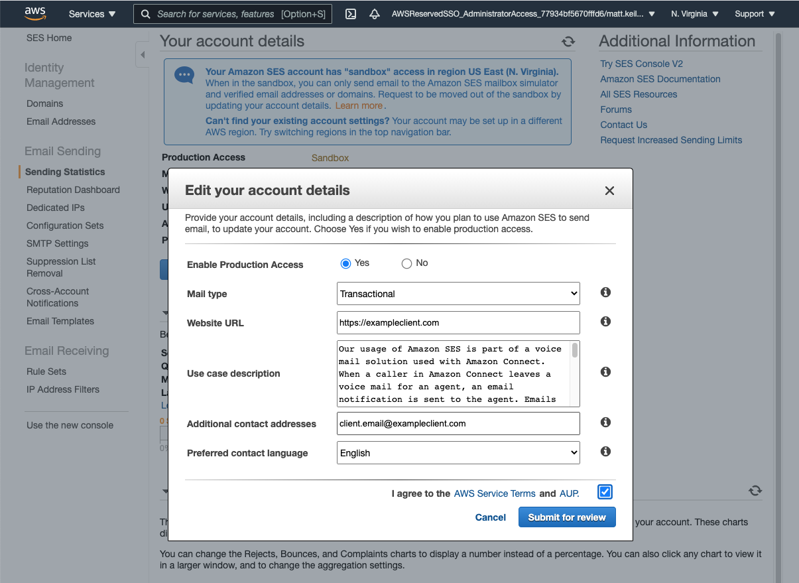This screenshot has width=799, height=583.
Task: Open All SES Resources link
Action: point(639,94)
